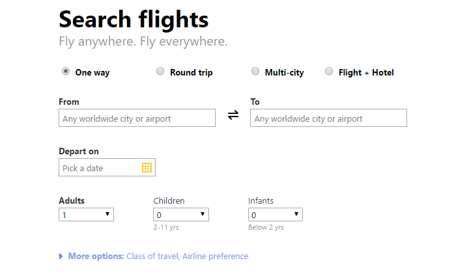
Task: Click the One way label text
Action: coord(93,73)
